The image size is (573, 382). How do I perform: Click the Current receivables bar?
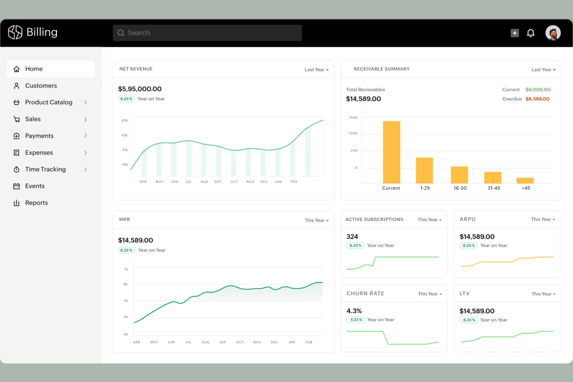point(391,152)
